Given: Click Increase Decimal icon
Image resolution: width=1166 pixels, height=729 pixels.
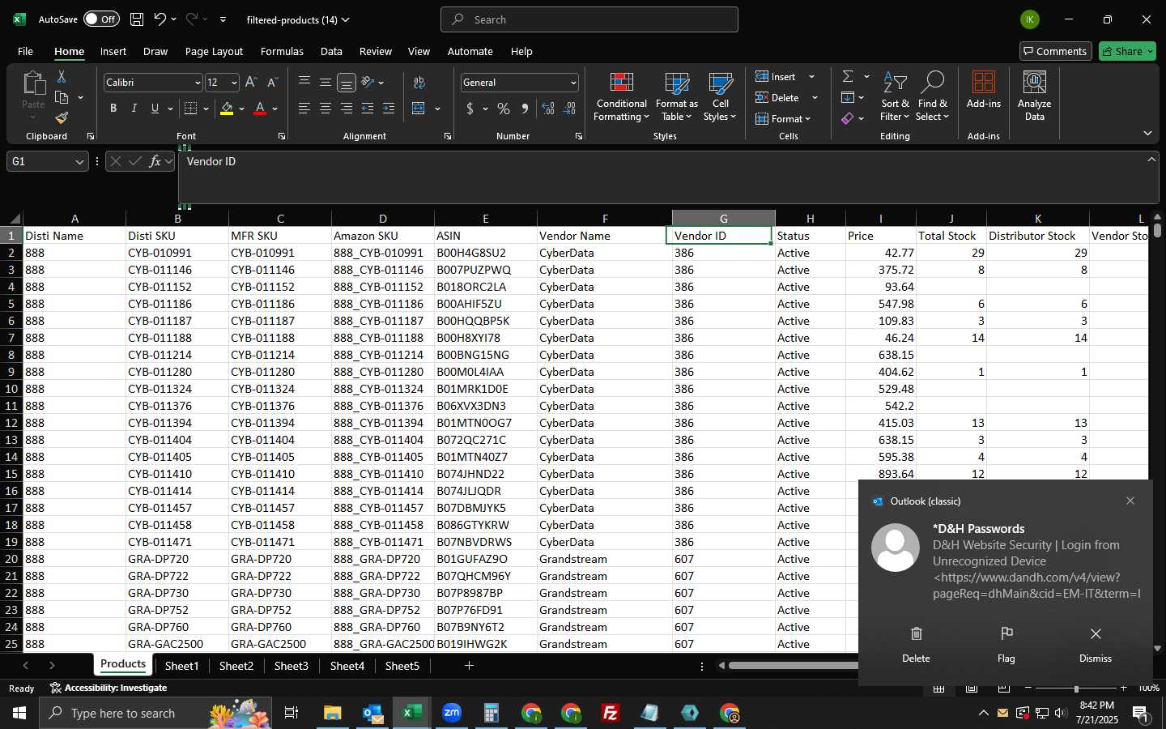Looking at the screenshot, I should tap(548, 109).
